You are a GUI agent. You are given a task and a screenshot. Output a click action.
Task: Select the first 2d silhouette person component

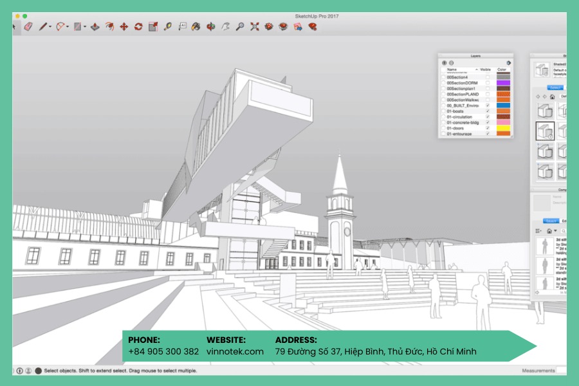[545, 246]
